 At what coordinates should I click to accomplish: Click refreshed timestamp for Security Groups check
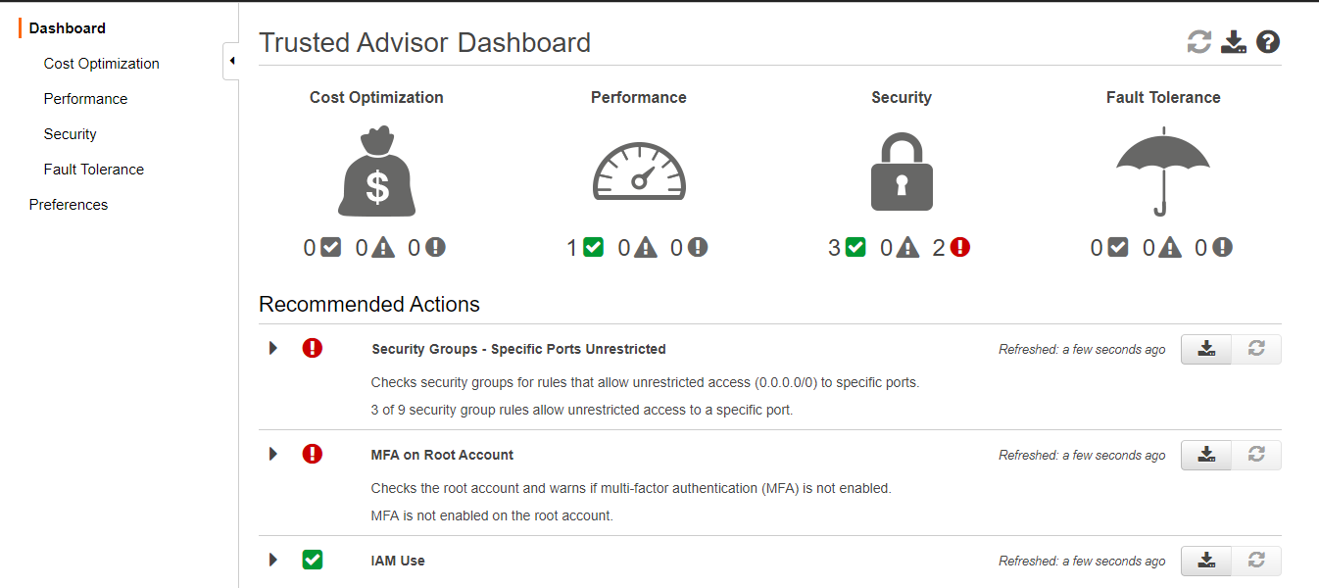coord(1082,349)
